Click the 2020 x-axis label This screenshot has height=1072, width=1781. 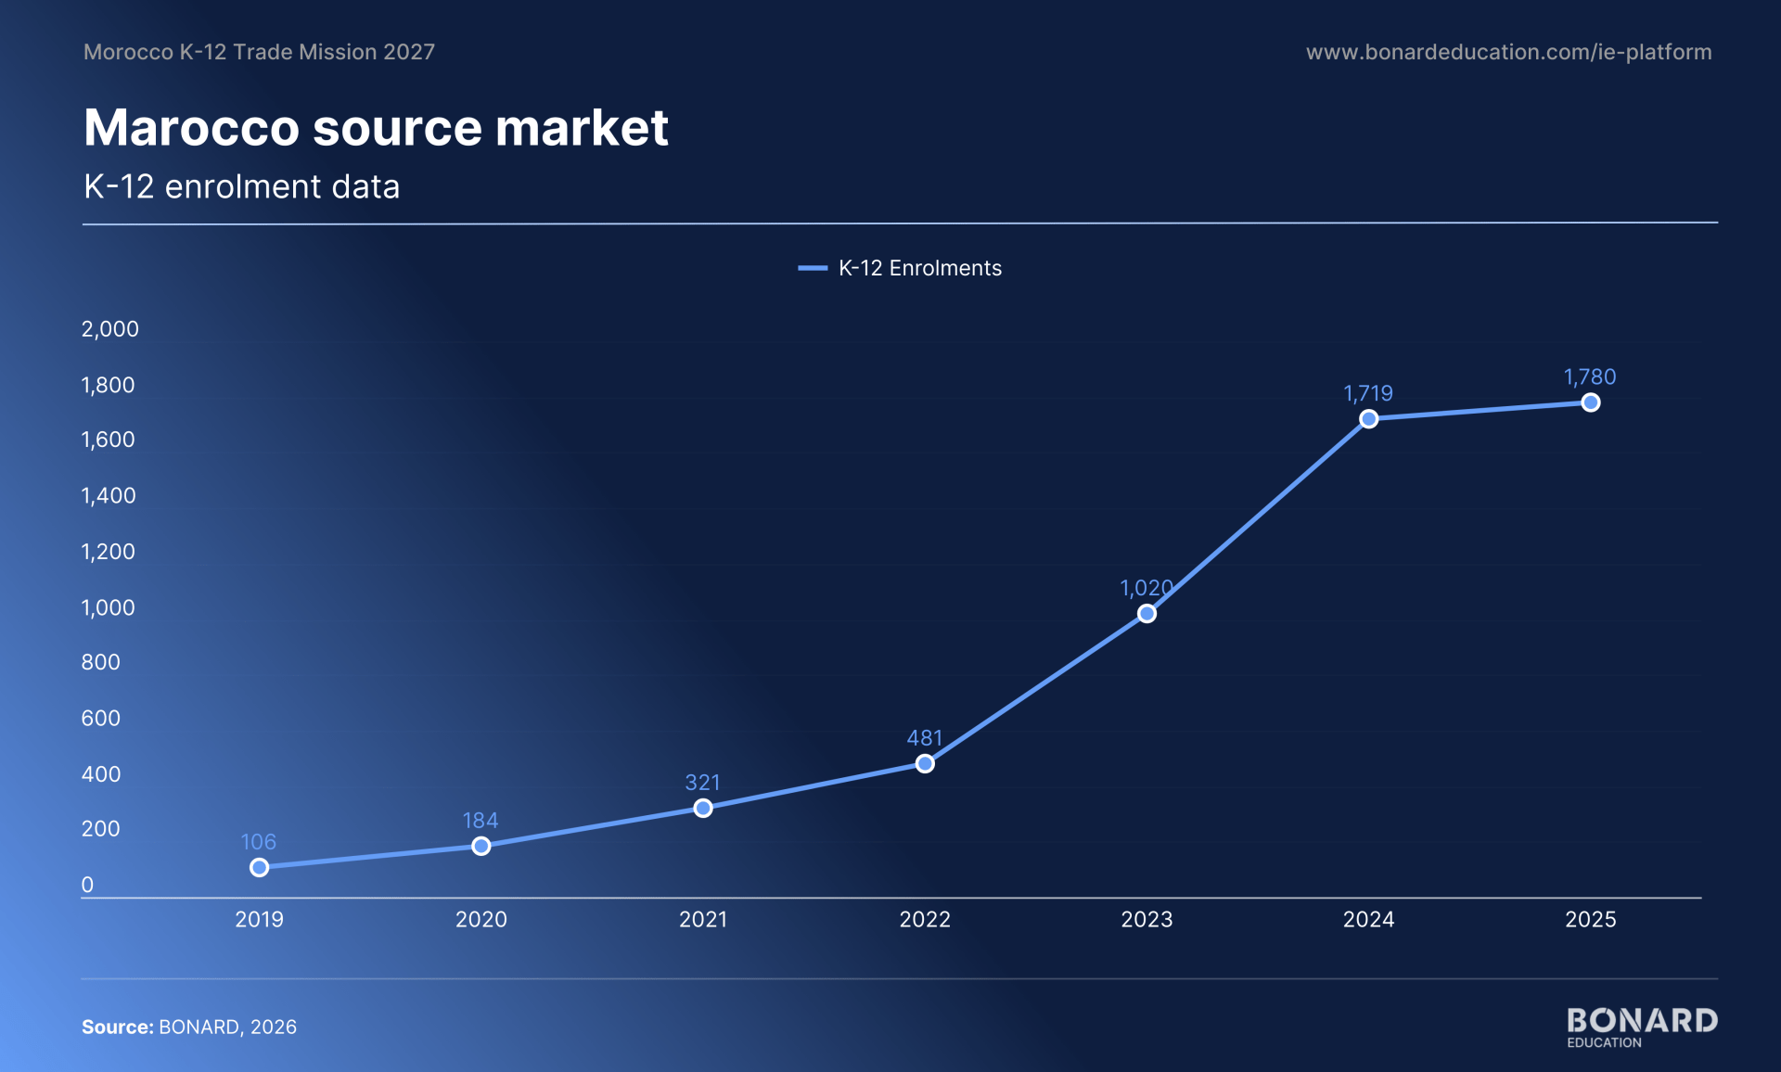480,919
